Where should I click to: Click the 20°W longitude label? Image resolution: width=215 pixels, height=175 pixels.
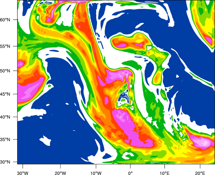[x=60, y=173]
